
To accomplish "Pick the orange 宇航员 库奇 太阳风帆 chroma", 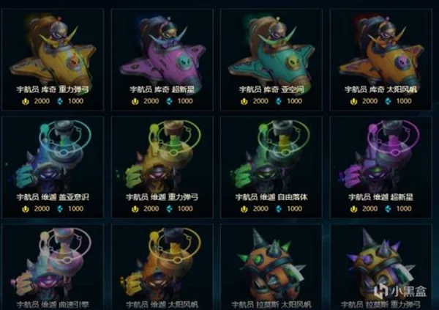I will [x=380, y=59].
